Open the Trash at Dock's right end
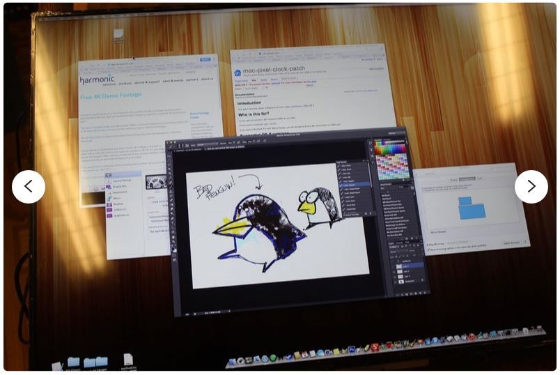The image size is (560, 375). 539,329
